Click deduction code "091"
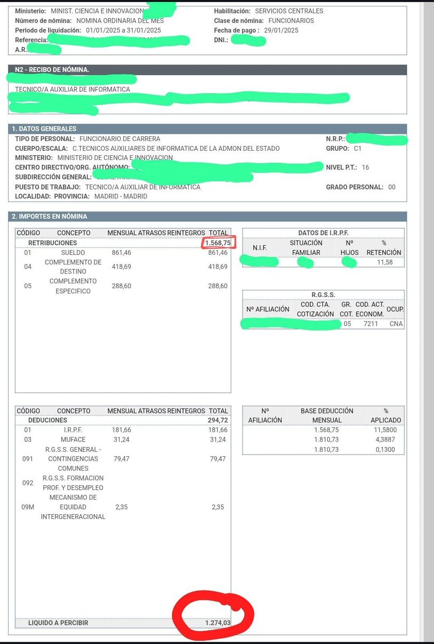The width and height of the screenshot is (434, 644). coord(28,459)
